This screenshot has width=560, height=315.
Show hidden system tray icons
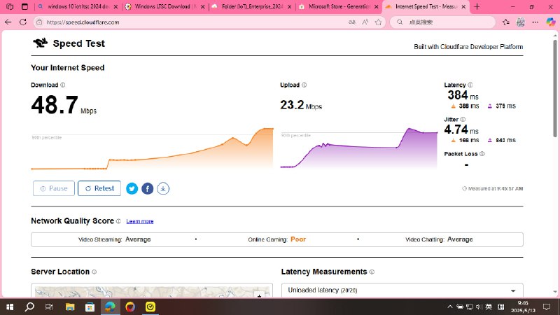[449, 307]
